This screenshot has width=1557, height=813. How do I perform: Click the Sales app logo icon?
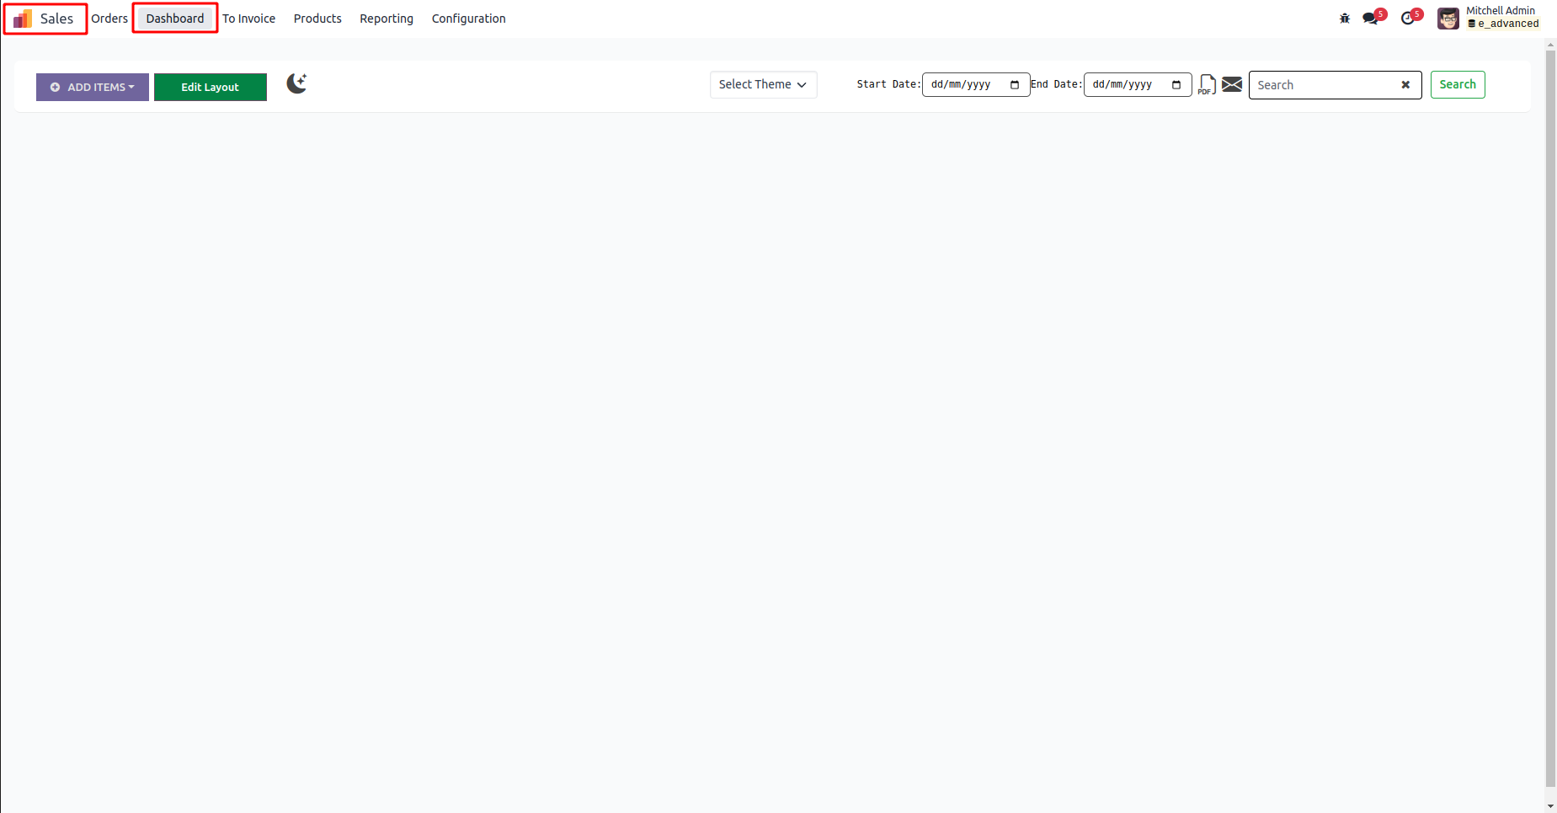point(23,19)
